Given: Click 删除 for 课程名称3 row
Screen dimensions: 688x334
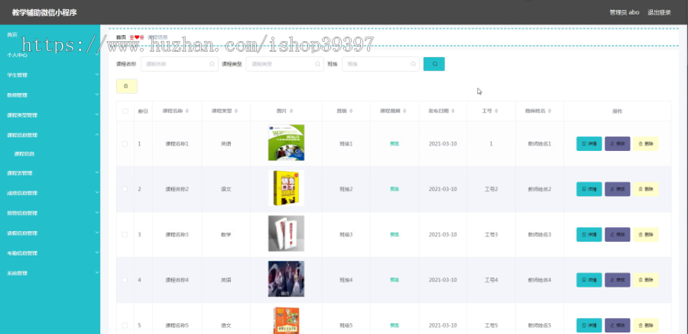Looking at the screenshot, I should [645, 235].
